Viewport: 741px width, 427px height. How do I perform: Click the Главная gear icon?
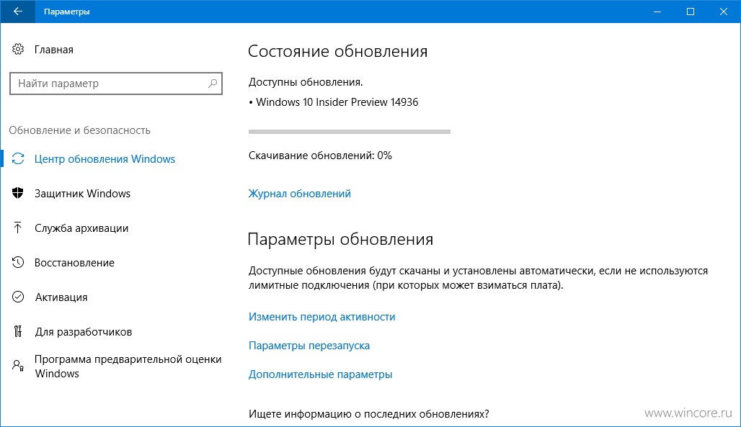point(18,49)
